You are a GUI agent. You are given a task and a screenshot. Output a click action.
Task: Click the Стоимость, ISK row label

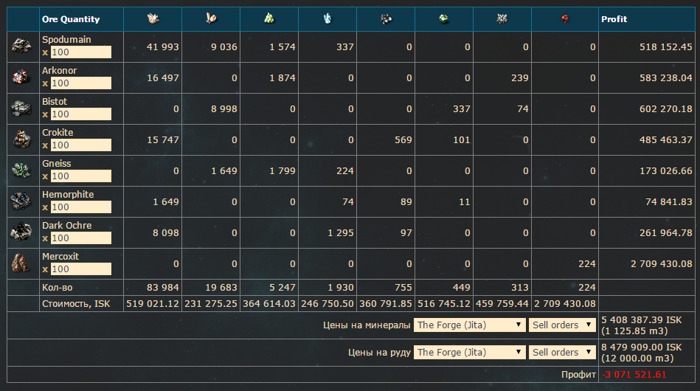coord(76,304)
